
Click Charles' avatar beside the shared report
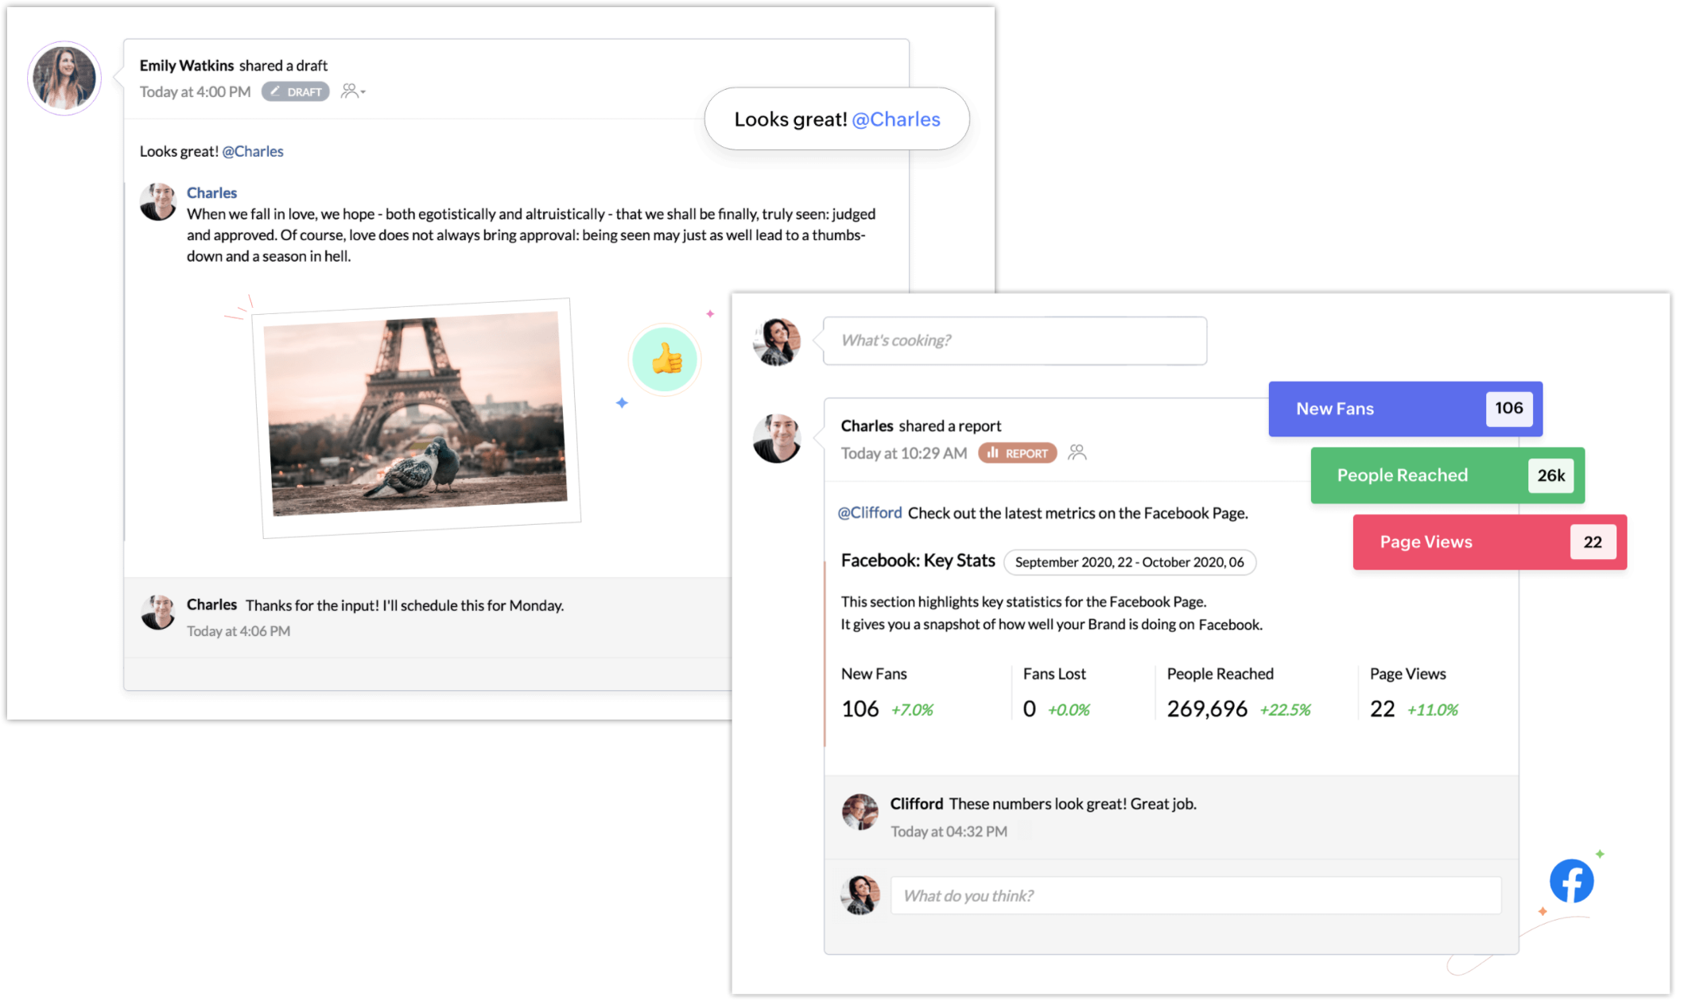(x=777, y=438)
